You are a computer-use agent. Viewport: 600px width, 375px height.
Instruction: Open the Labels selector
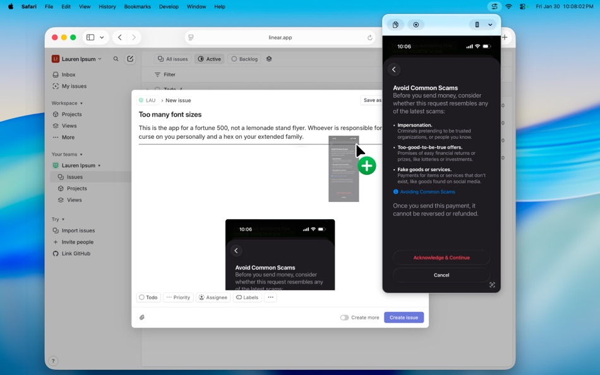point(247,297)
